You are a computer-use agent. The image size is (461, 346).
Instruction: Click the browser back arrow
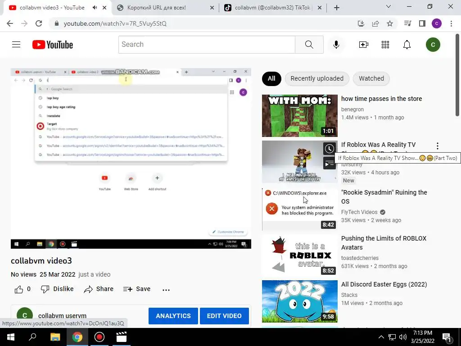10,23
